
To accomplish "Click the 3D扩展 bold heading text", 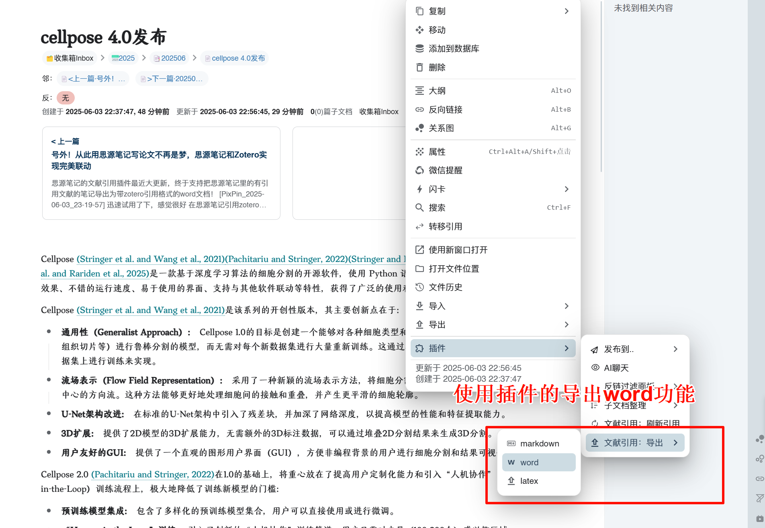I will [77, 434].
